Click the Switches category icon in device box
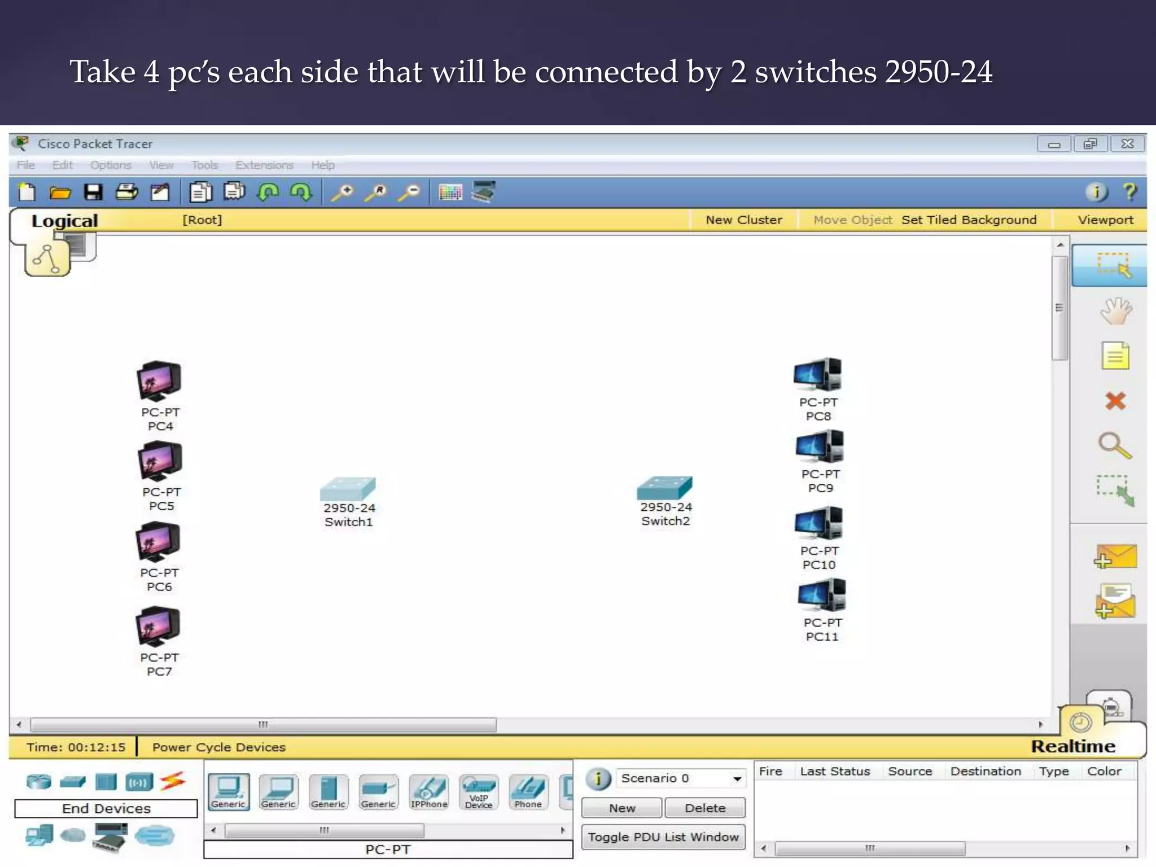Image resolution: width=1156 pixels, height=867 pixels. pyautogui.click(x=73, y=782)
